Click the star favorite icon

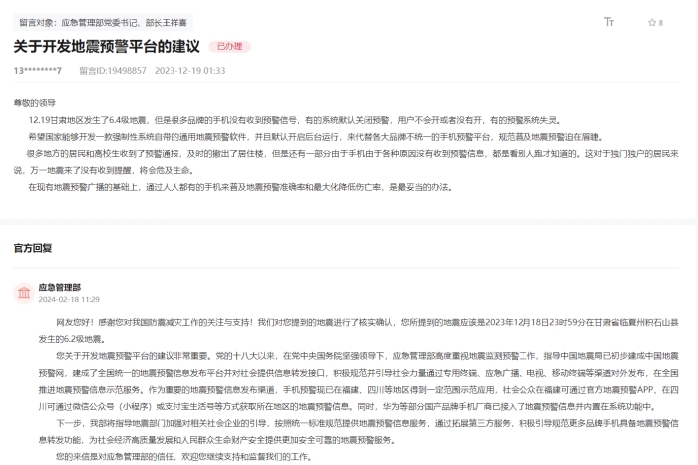point(650,22)
